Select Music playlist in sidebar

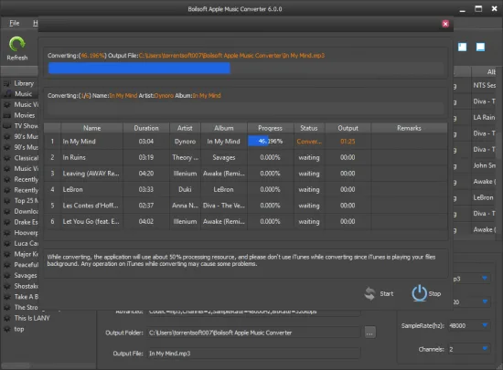pyautogui.click(x=23, y=94)
